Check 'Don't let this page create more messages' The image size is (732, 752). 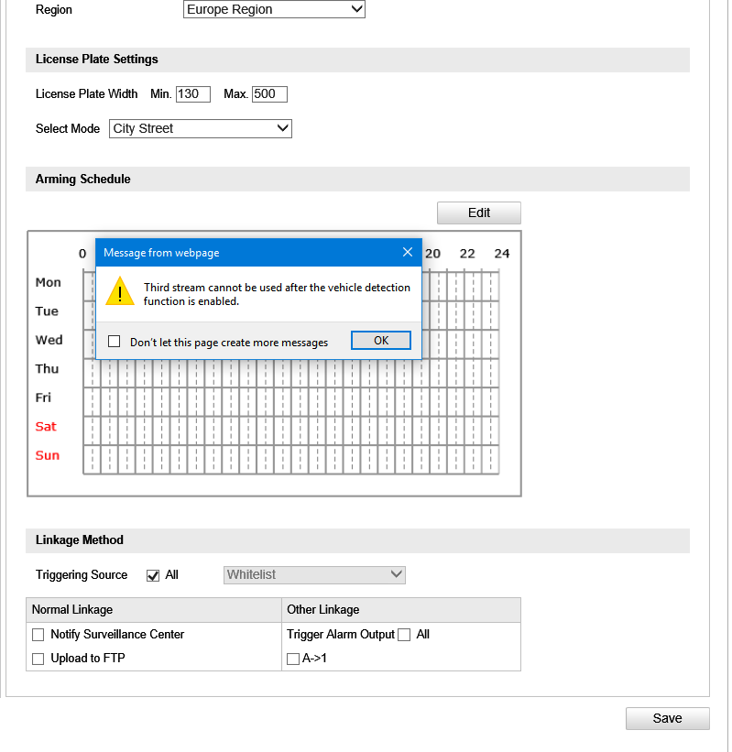click(x=115, y=342)
